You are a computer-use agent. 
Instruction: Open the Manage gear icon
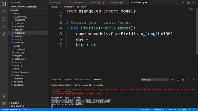tap(4, 104)
